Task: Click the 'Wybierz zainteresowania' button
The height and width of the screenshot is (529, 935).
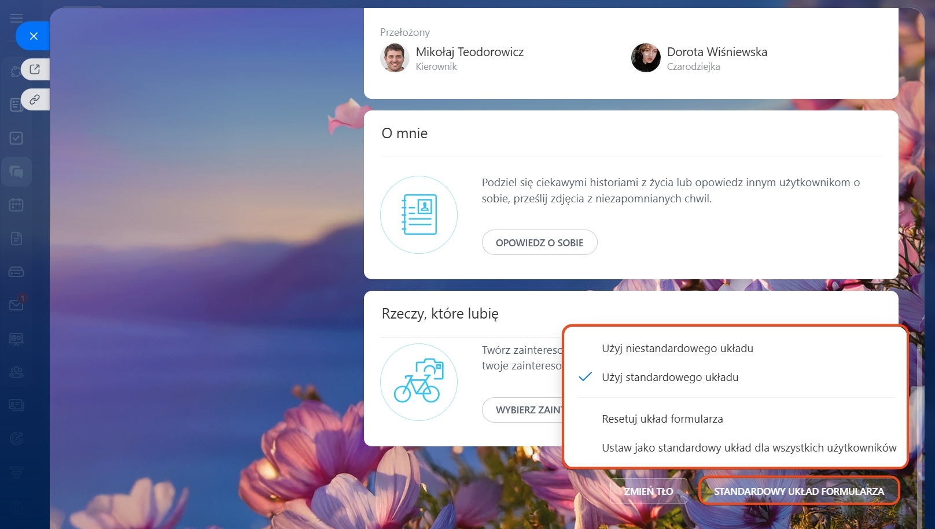Action: (524, 410)
